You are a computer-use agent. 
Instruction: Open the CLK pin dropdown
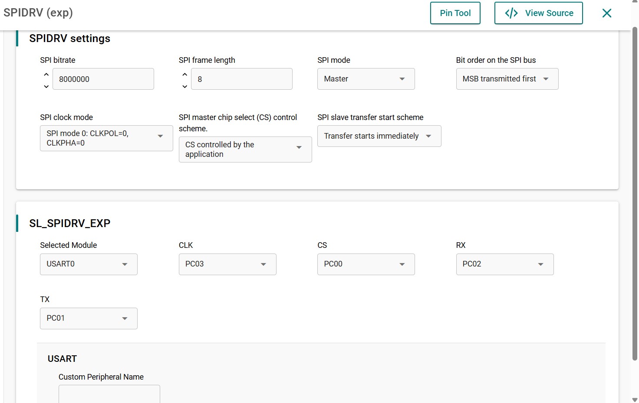227,264
